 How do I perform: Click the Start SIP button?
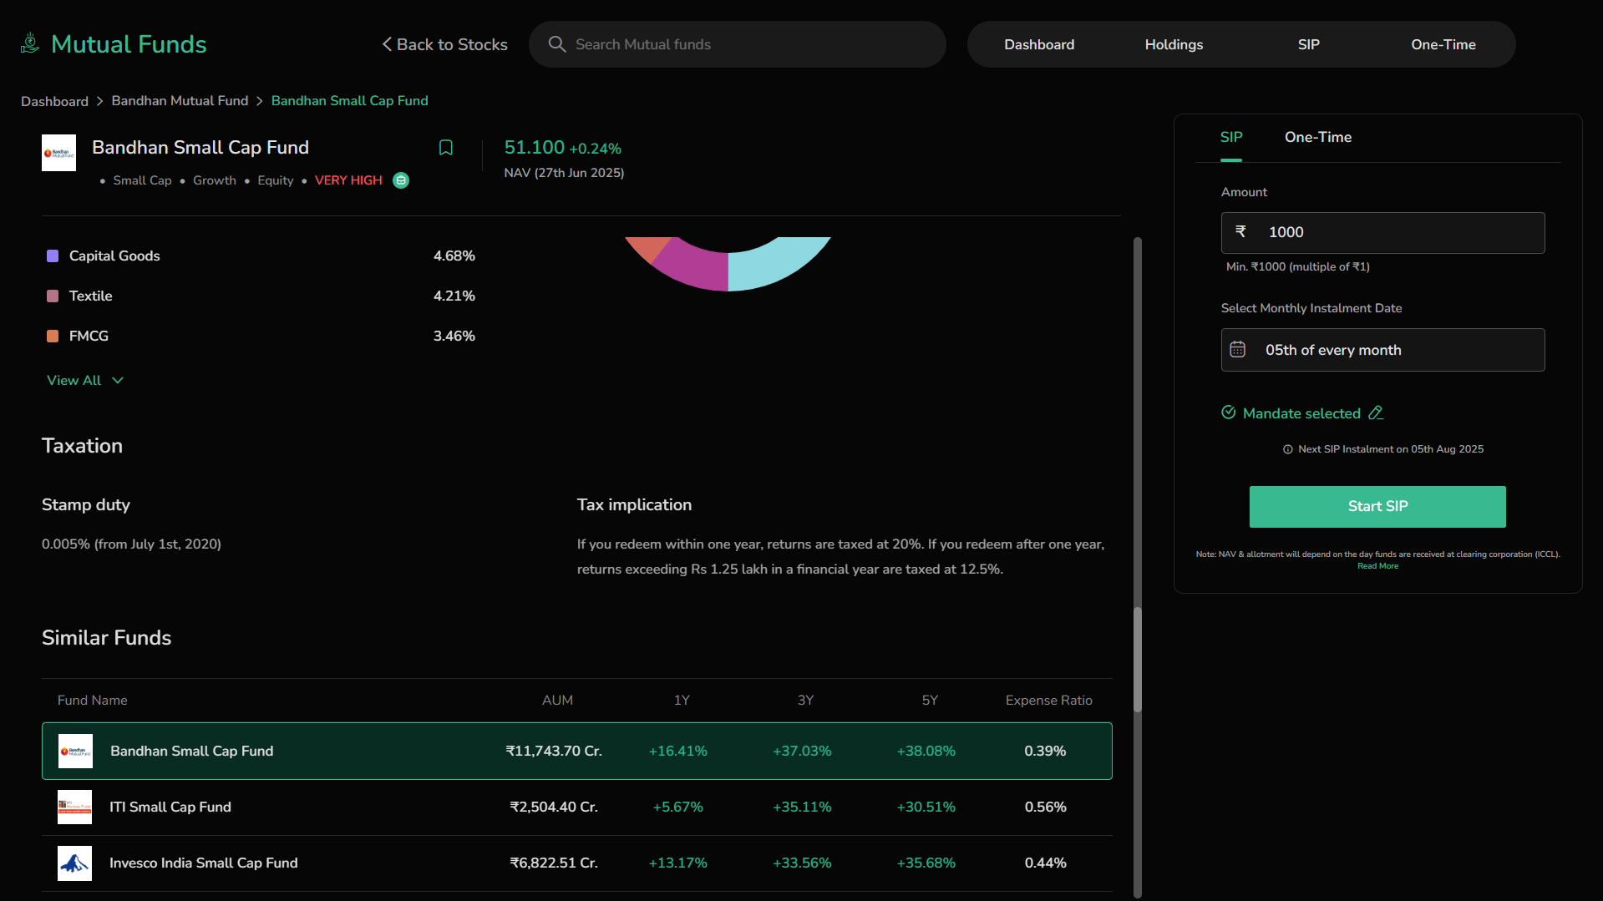click(1377, 507)
